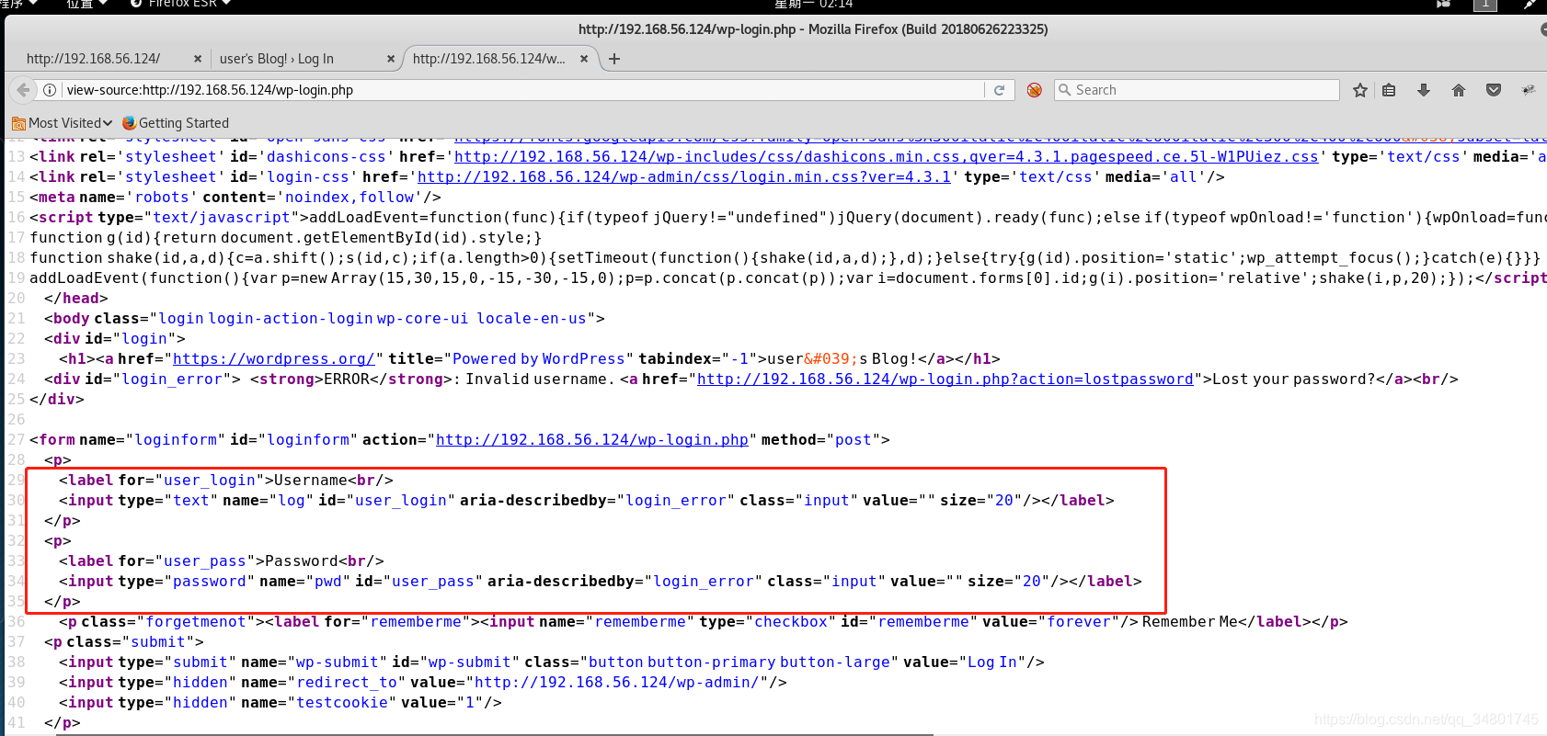
Task: Close the http://192.168.56.124/ first tab
Action: tap(198, 59)
